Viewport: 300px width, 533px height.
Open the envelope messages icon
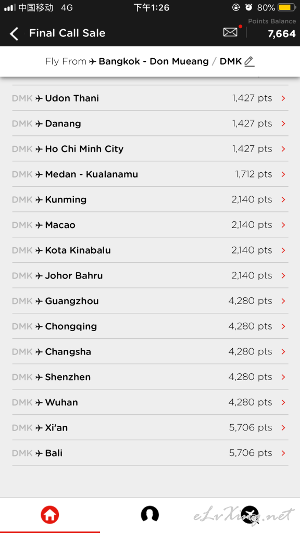pyautogui.click(x=230, y=32)
